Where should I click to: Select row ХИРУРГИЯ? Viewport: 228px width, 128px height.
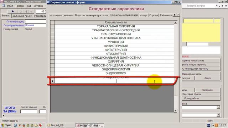(114, 62)
